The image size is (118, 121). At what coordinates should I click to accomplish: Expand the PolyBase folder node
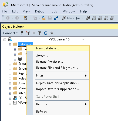click(10, 79)
